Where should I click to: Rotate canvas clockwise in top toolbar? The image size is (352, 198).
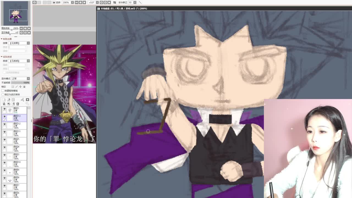(x=105, y=2)
